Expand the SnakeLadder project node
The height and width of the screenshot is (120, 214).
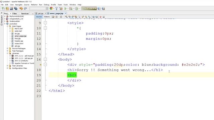point(5,21)
